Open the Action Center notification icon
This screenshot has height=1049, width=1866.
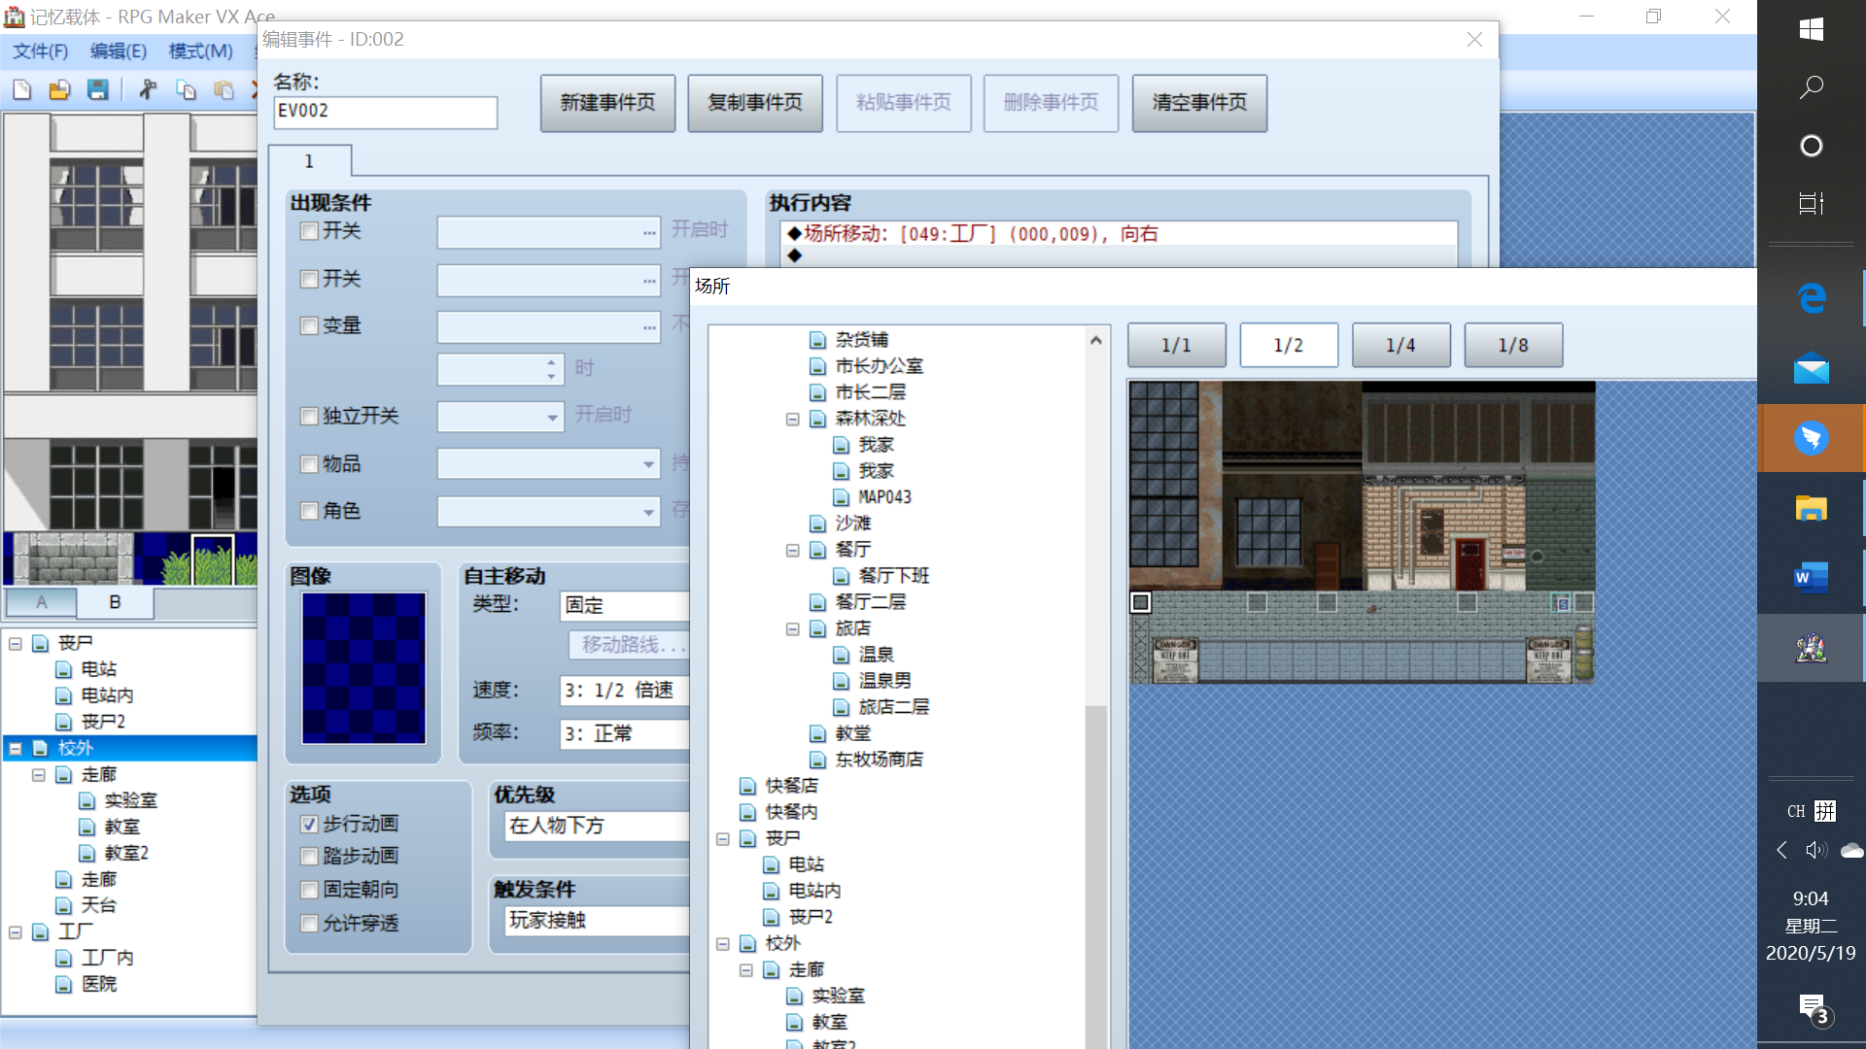tap(1813, 1009)
